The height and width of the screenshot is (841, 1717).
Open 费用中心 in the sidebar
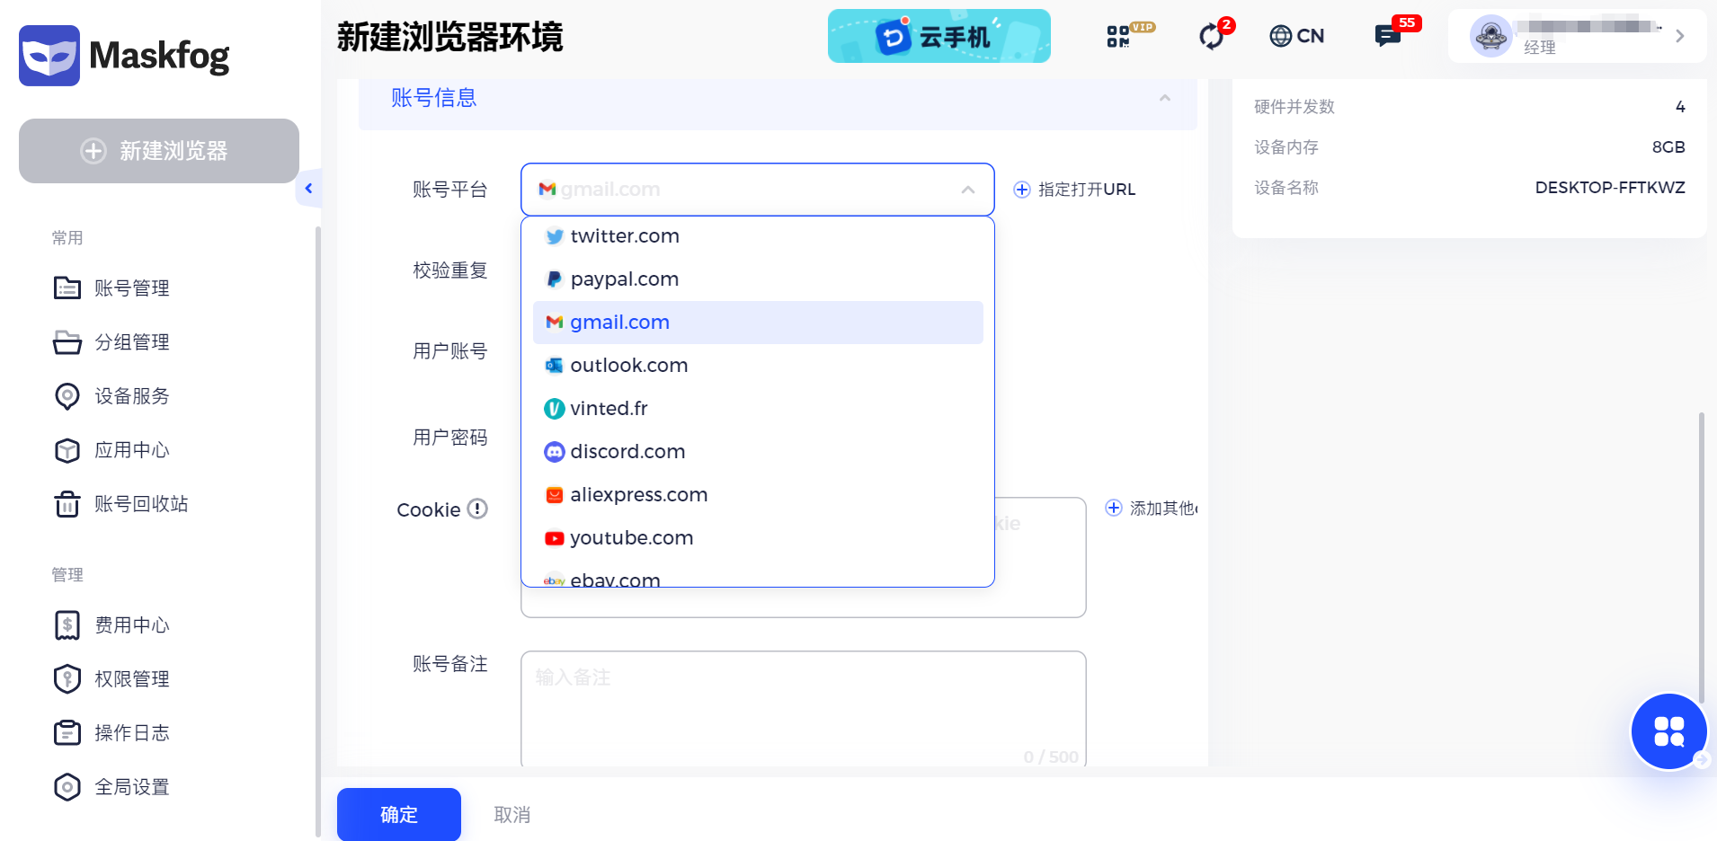tap(112, 625)
